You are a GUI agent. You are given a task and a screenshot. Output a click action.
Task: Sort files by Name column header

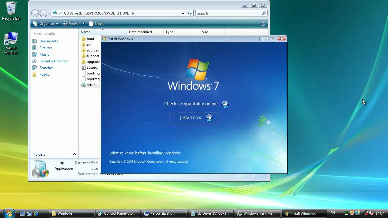103,32
